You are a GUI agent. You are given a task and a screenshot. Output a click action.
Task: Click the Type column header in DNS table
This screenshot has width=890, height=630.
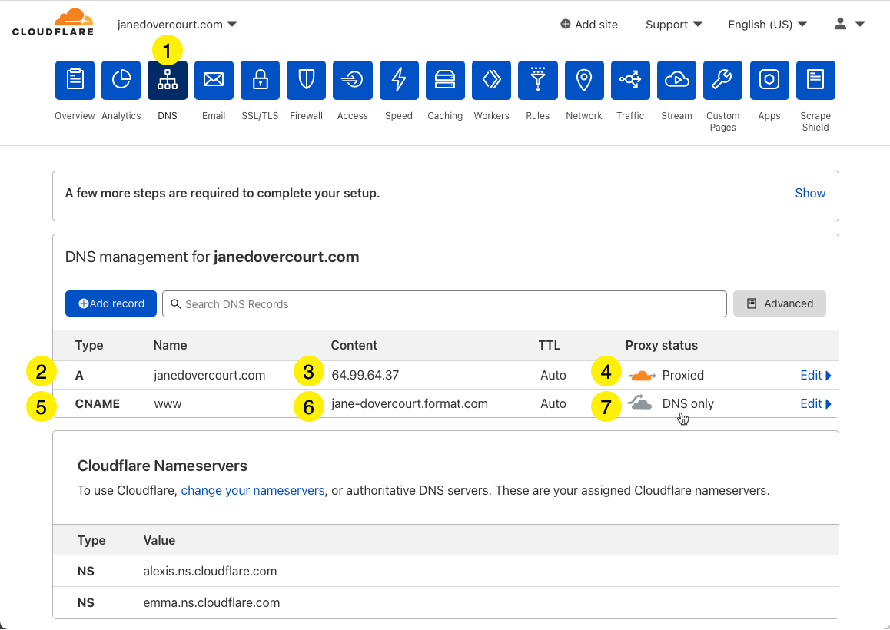click(x=89, y=345)
